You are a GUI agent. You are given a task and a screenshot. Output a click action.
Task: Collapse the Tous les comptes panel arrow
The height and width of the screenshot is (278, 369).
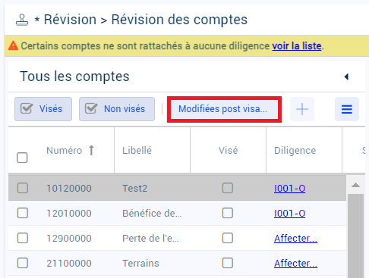[346, 77]
